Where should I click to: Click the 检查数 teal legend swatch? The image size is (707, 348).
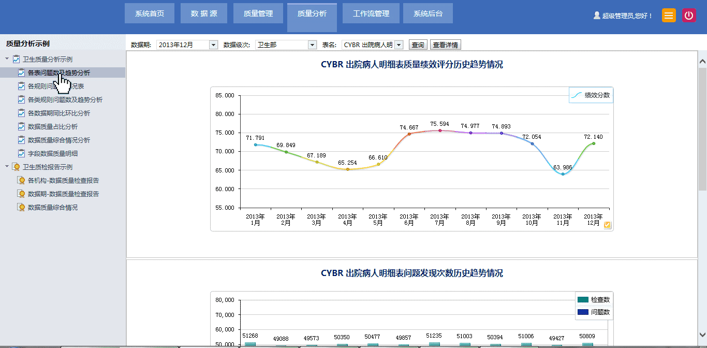pos(583,300)
